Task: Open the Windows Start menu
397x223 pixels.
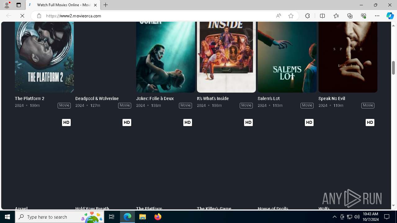Action: (x=7, y=217)
